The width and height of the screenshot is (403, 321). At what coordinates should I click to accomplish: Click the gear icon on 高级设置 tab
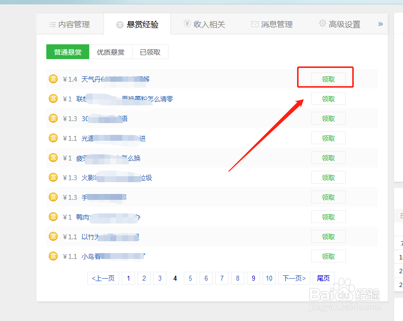pos(323,24)
